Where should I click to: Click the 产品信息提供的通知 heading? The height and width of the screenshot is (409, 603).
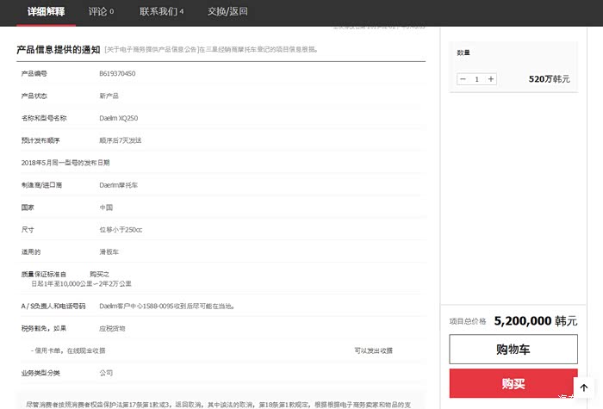[x=58, y=49]
